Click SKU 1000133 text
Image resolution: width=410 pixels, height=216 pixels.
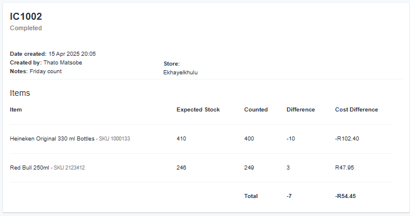tap(114, 139)
